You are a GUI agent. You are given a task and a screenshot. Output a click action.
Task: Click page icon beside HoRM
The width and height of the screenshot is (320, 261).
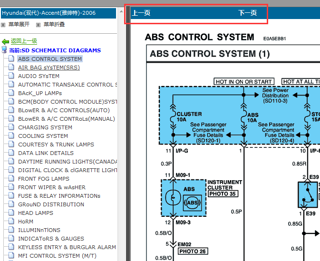[x=11, y=222]
